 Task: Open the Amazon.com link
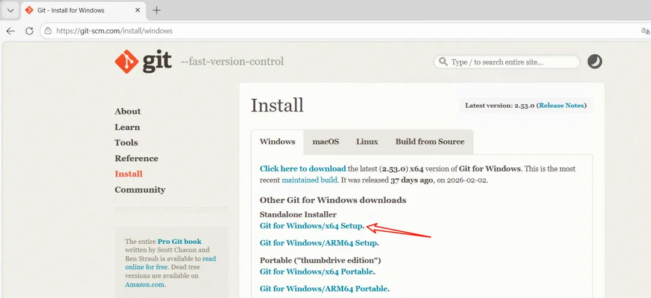(x=145, y=284)
